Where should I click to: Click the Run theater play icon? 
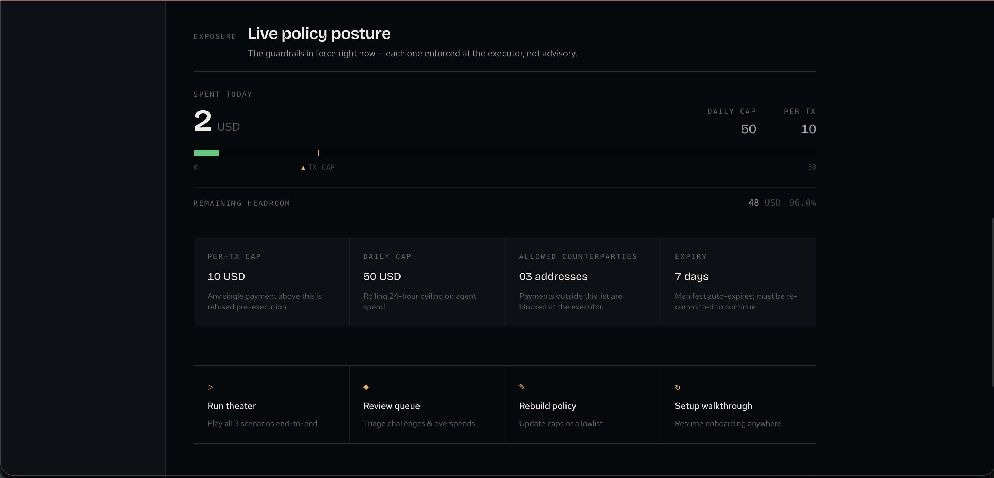click(x=210, y=387)
